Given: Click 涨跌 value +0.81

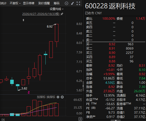Looking at the screenshot, I should click(110, 70).
